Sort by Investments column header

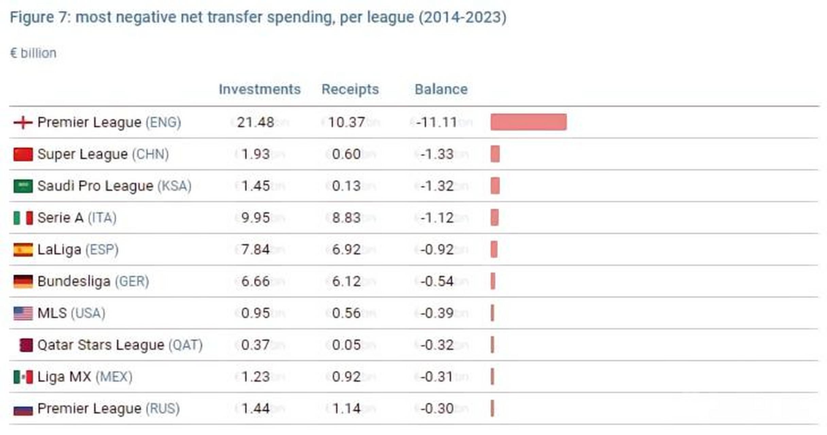(260, 89)
